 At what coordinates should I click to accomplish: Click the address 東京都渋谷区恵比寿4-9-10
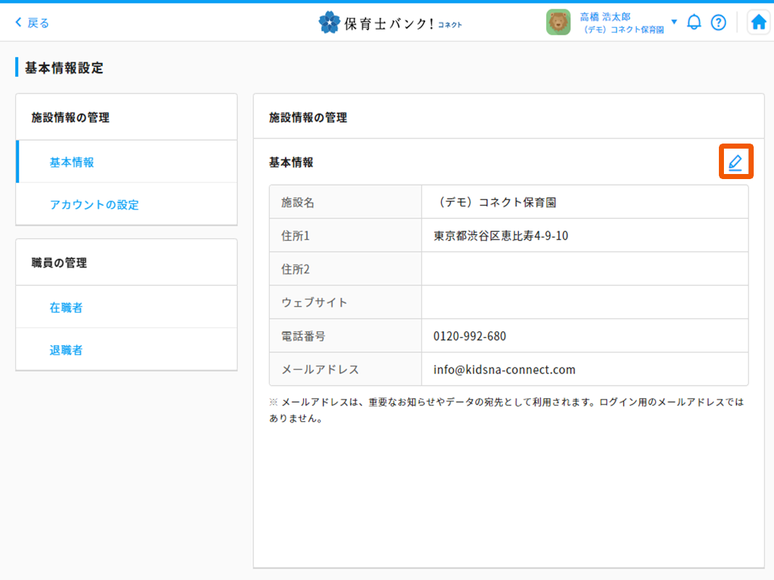pyautogui.click(x=501, y=236)
